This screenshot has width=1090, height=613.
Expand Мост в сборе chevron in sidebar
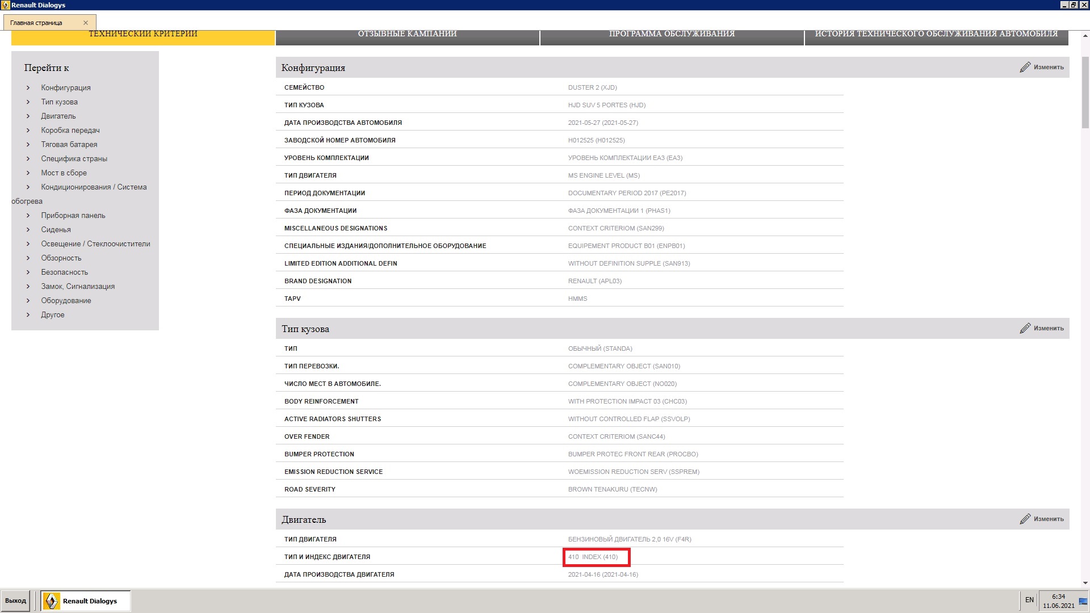coord(28,173)
